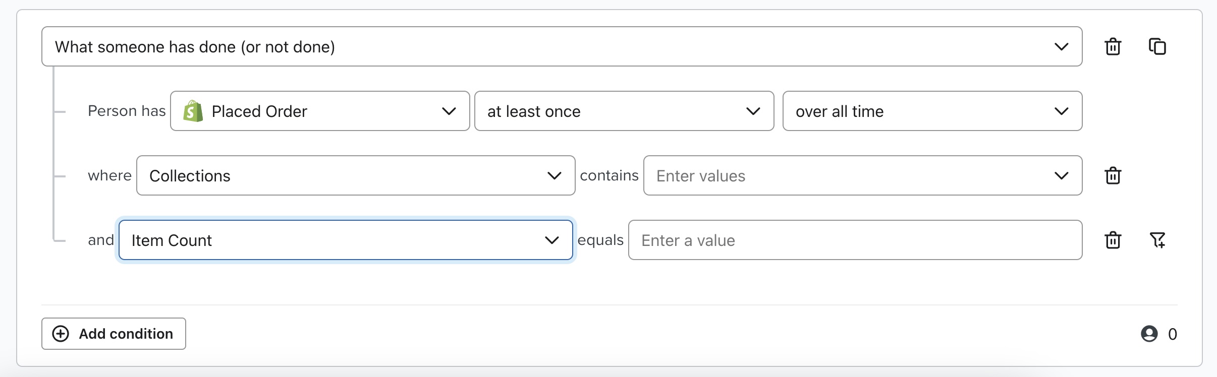Open the Placed Order metric dropdown
The image size is (1217, 377).
[320, 111]
